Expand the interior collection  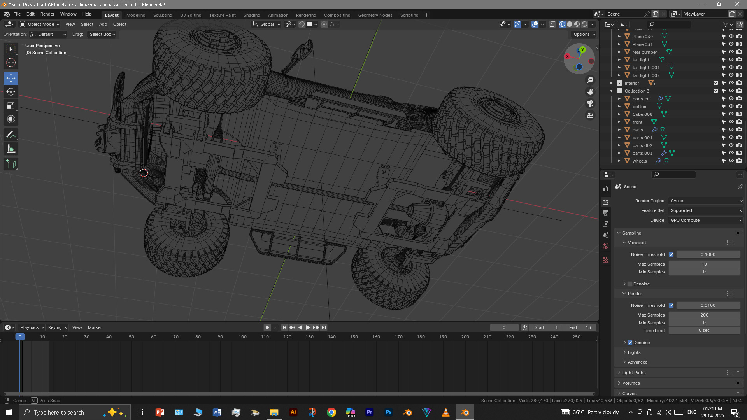612,83
